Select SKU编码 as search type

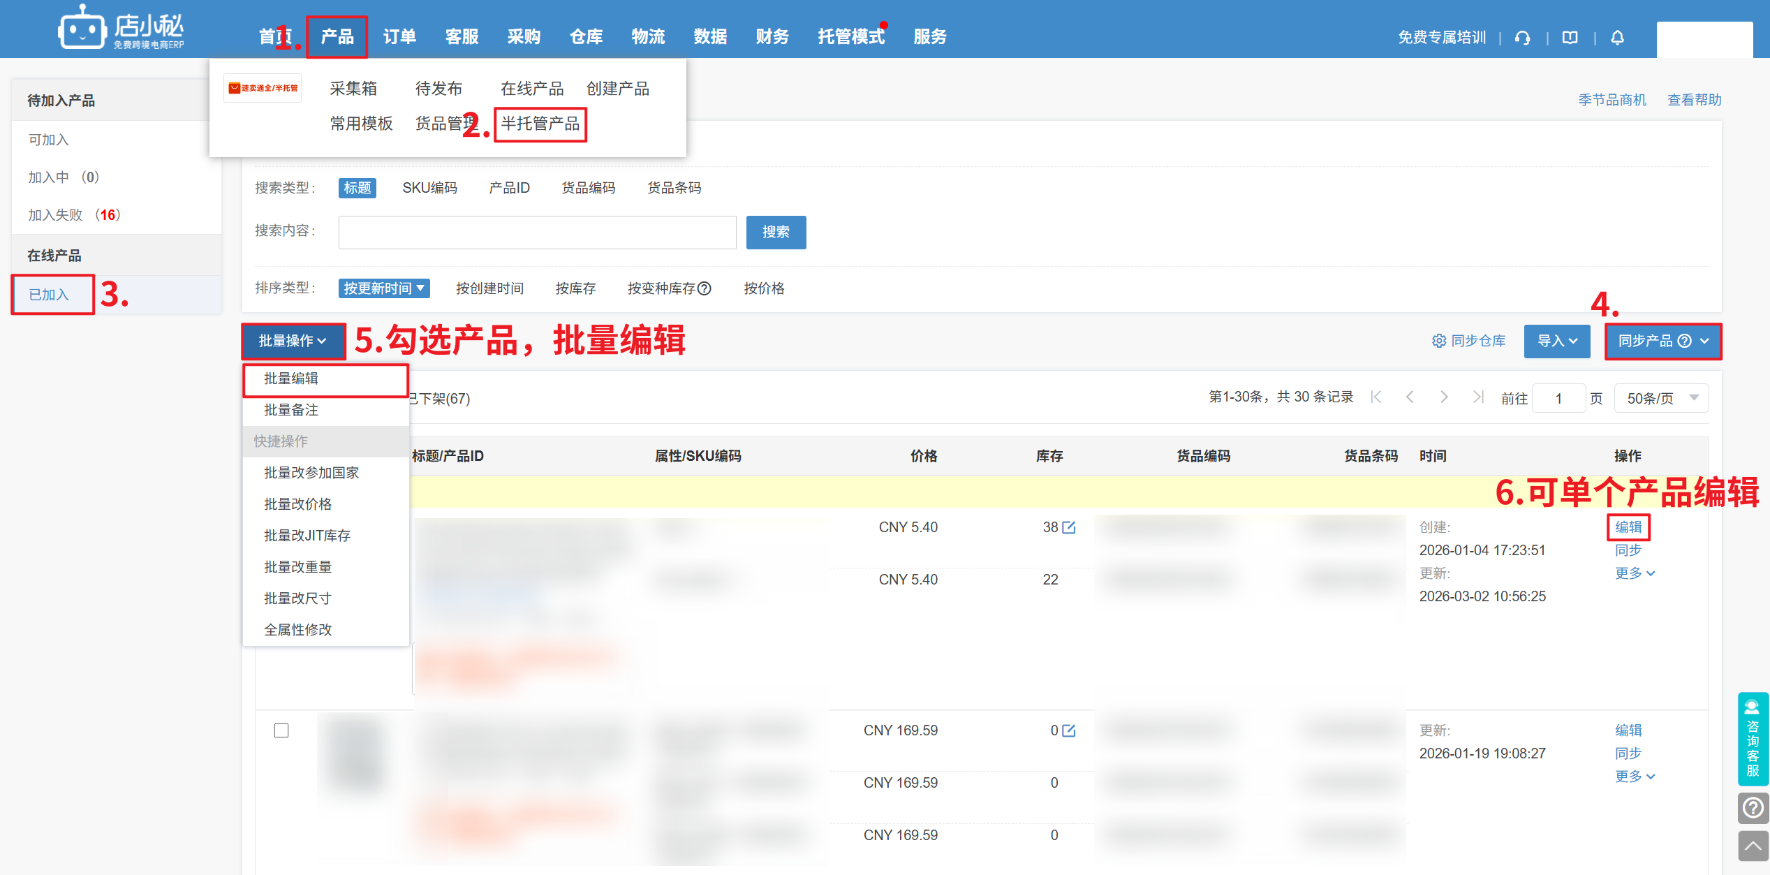tap(429, 188)
